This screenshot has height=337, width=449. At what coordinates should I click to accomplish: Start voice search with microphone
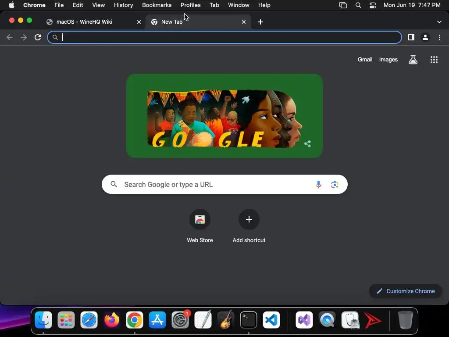click(x=318, y=185)
